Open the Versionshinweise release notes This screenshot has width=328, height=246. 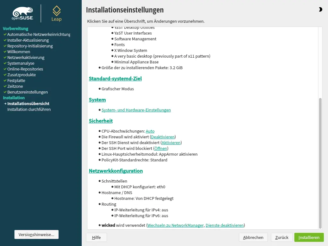(37, 234)
